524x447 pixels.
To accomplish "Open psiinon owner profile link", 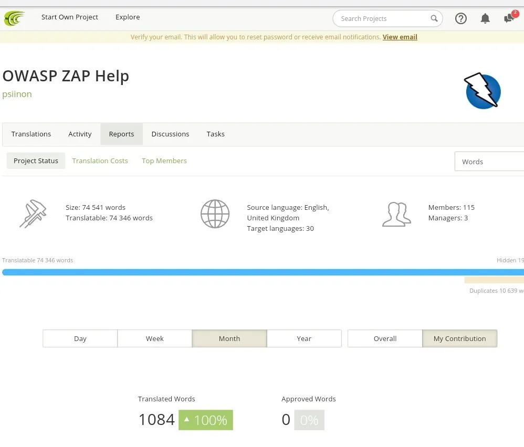I will tap(17, 94).
